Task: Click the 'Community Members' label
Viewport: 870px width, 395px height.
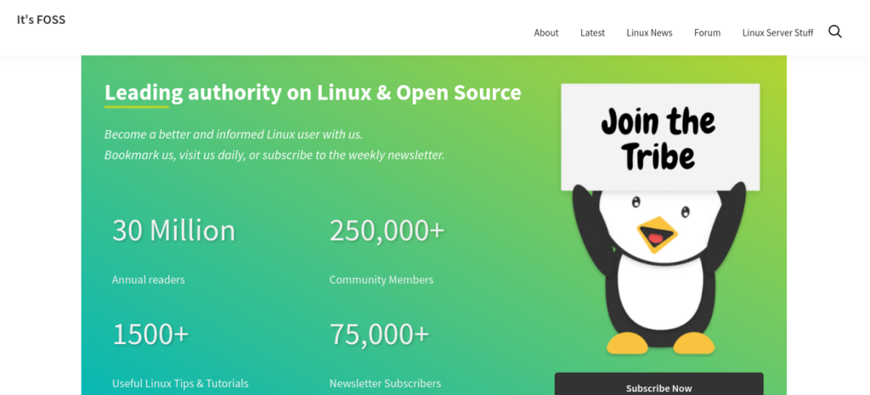Action: [381, 279]
